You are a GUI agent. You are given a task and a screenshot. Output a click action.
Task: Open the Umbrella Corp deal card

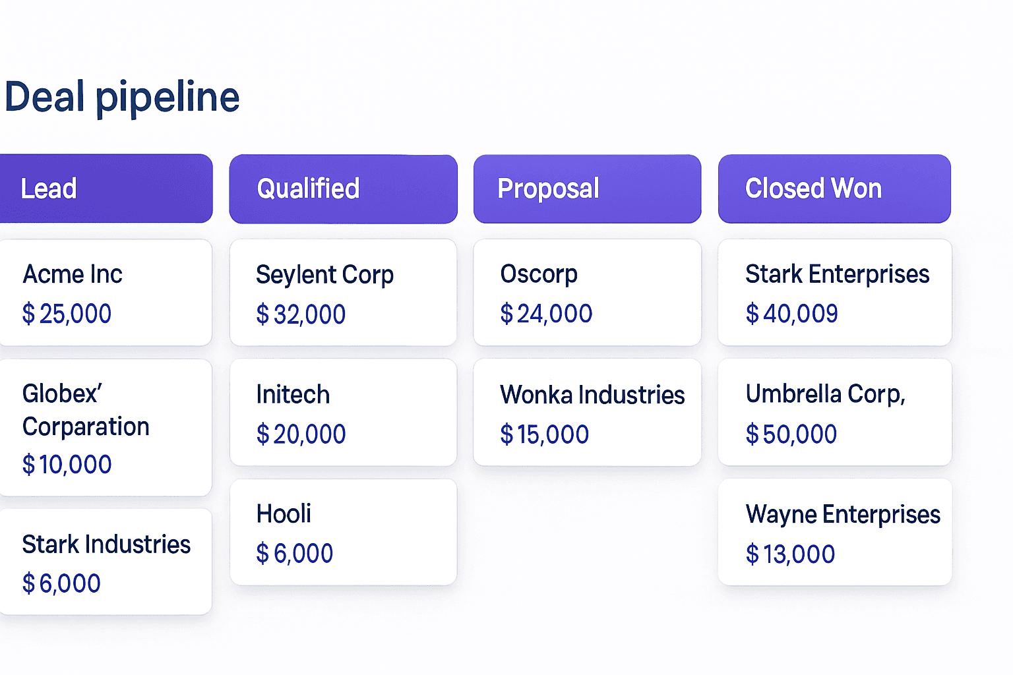(x=834, y=413)
